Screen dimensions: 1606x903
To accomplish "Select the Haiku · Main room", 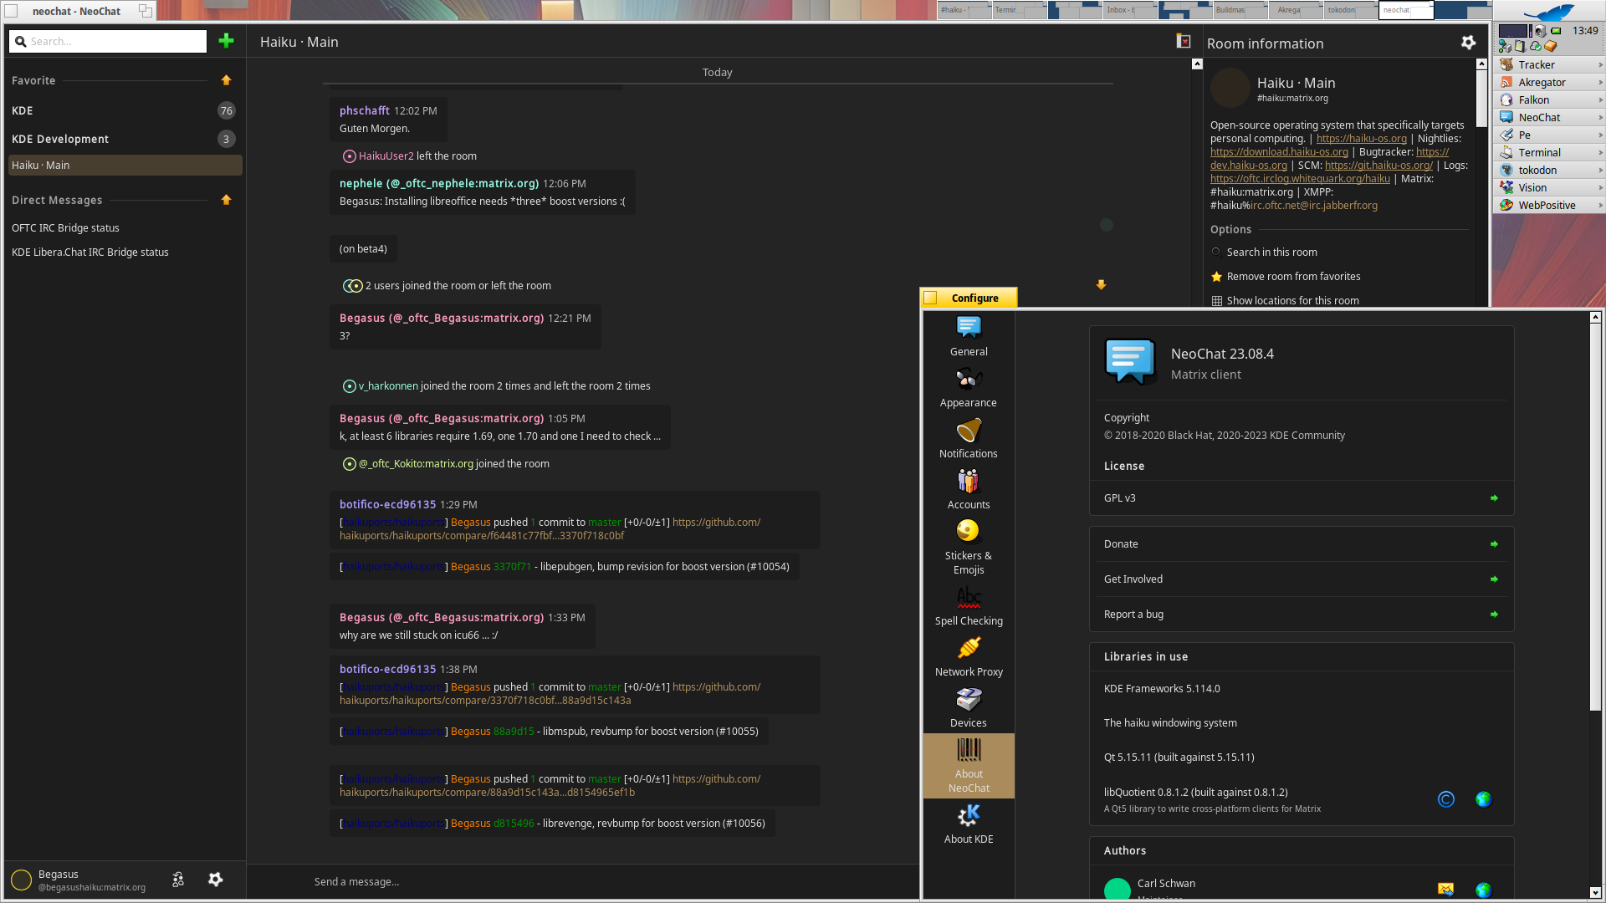I will tap(124, 166).
